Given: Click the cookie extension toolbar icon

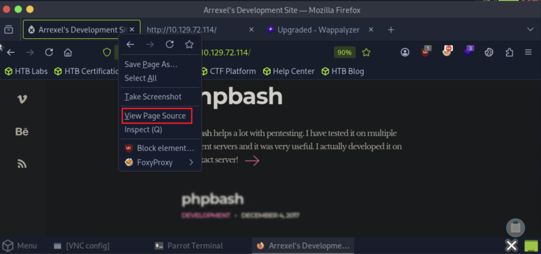Looking at the screenshot, I should (x=489, y=52).
